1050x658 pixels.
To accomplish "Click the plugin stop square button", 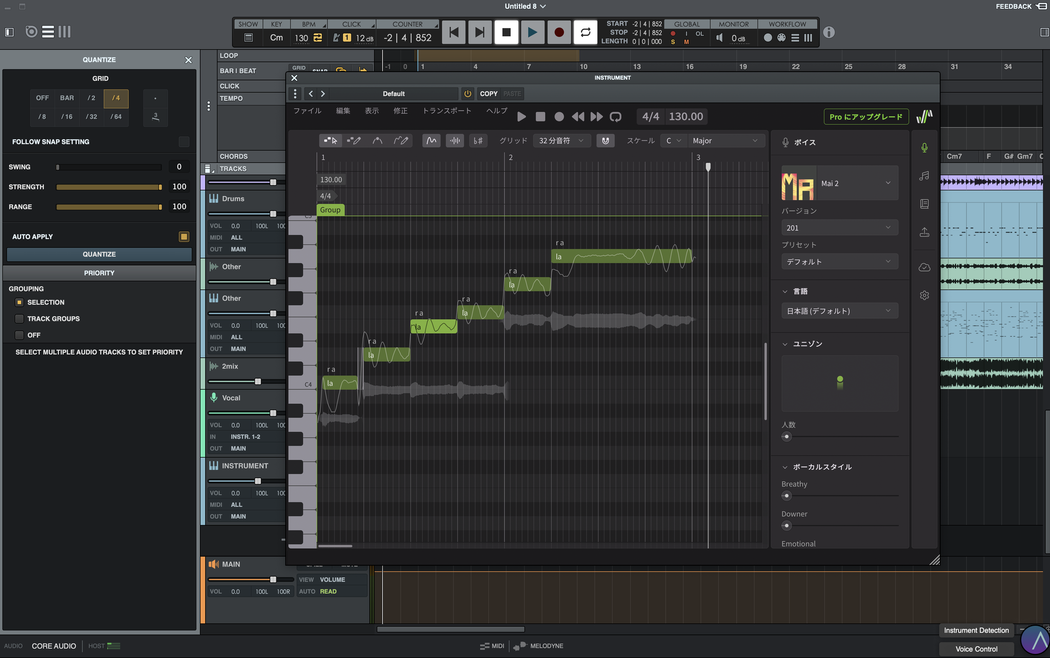I will (540, 117).
